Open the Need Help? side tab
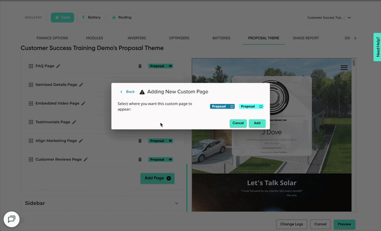This screenshot has width=381, height=231. pos(378,47)
